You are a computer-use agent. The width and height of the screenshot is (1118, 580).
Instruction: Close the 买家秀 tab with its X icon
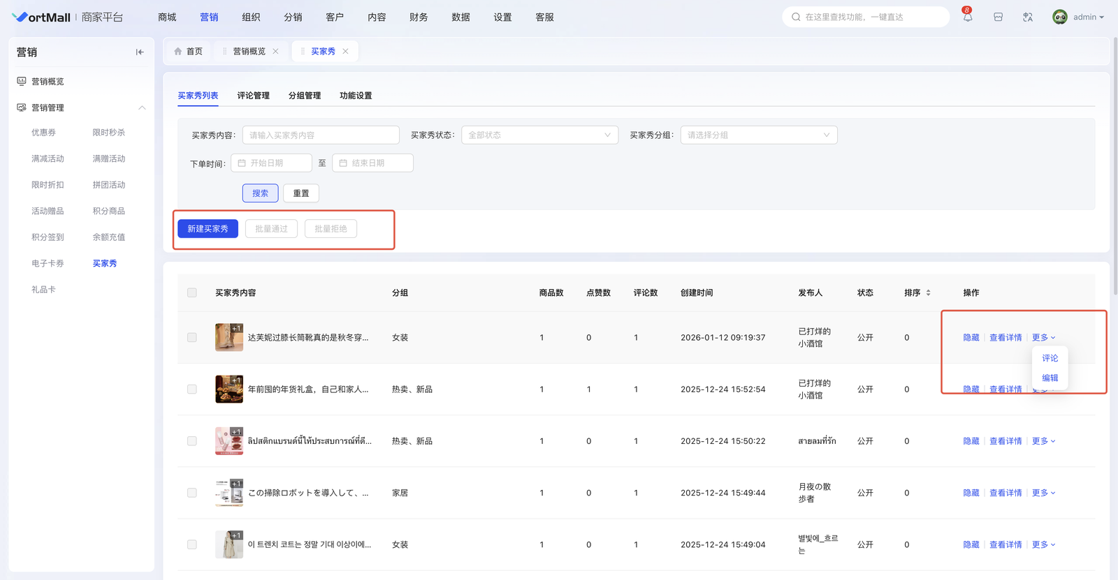345,52
